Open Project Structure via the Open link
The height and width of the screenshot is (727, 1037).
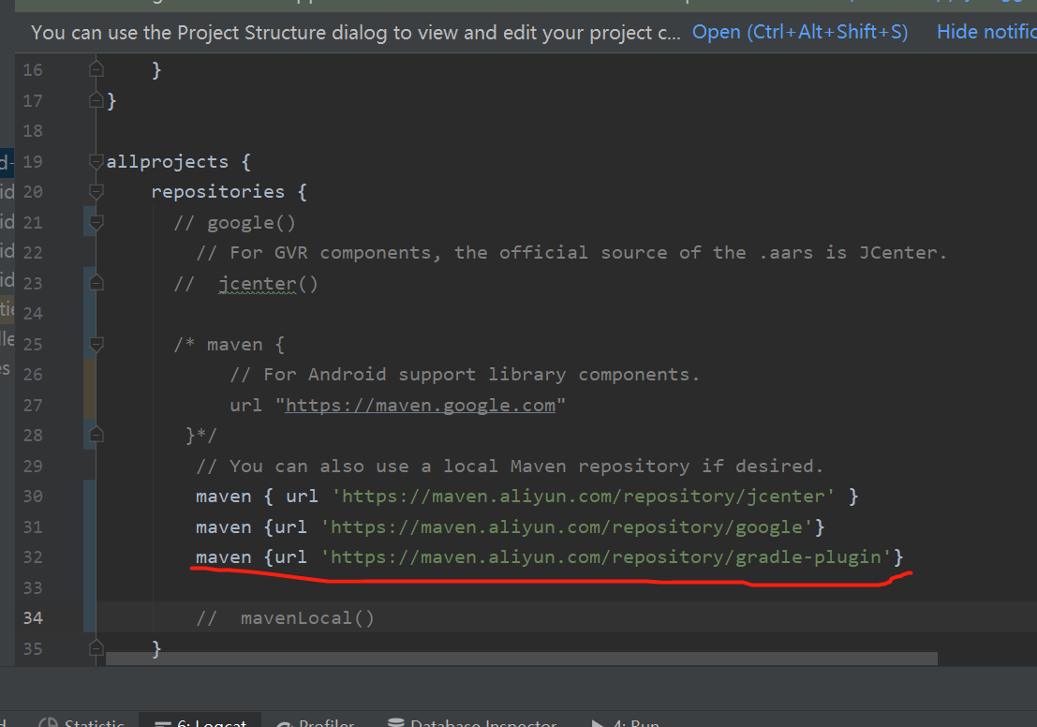799,32
